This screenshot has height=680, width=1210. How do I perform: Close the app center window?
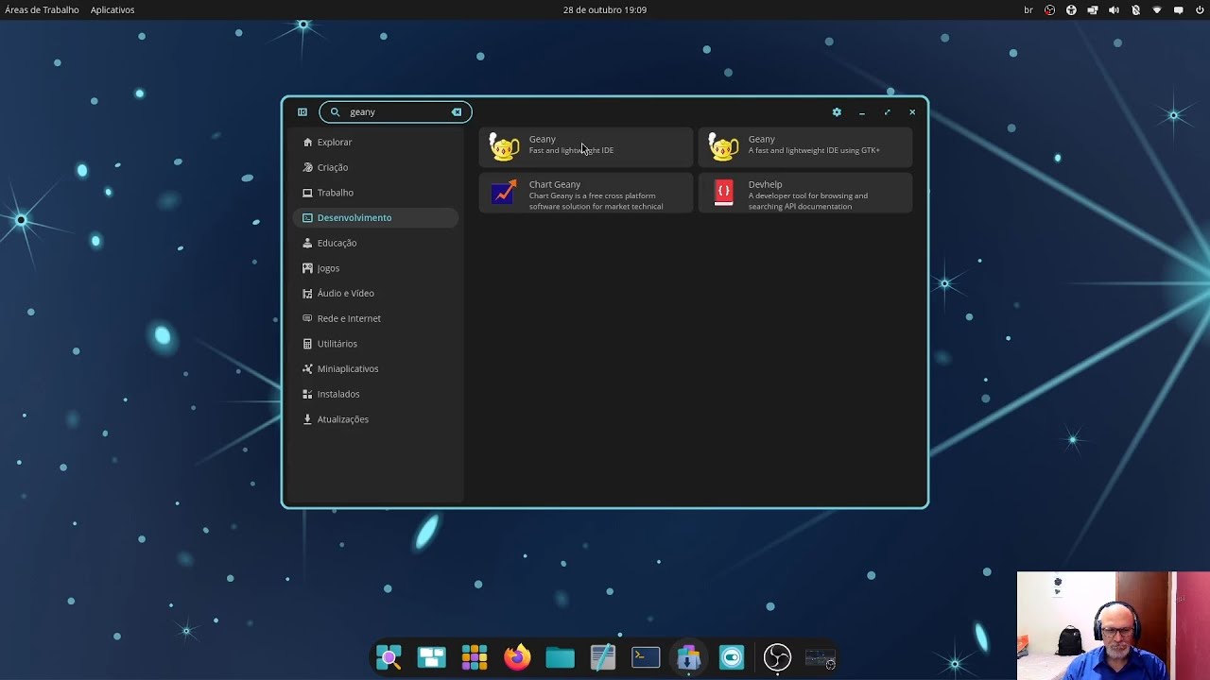click(x=912, y=112)
